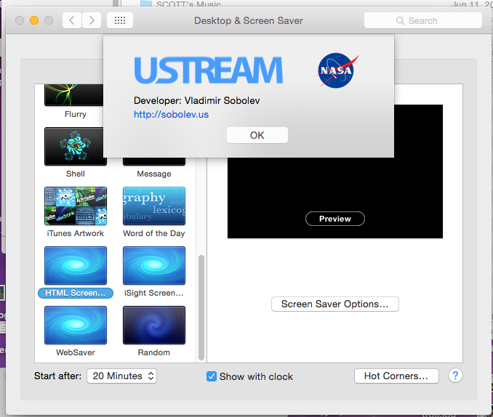Click the Message screen saver label
Screen dimensions: 493x417
coord(154,174)
